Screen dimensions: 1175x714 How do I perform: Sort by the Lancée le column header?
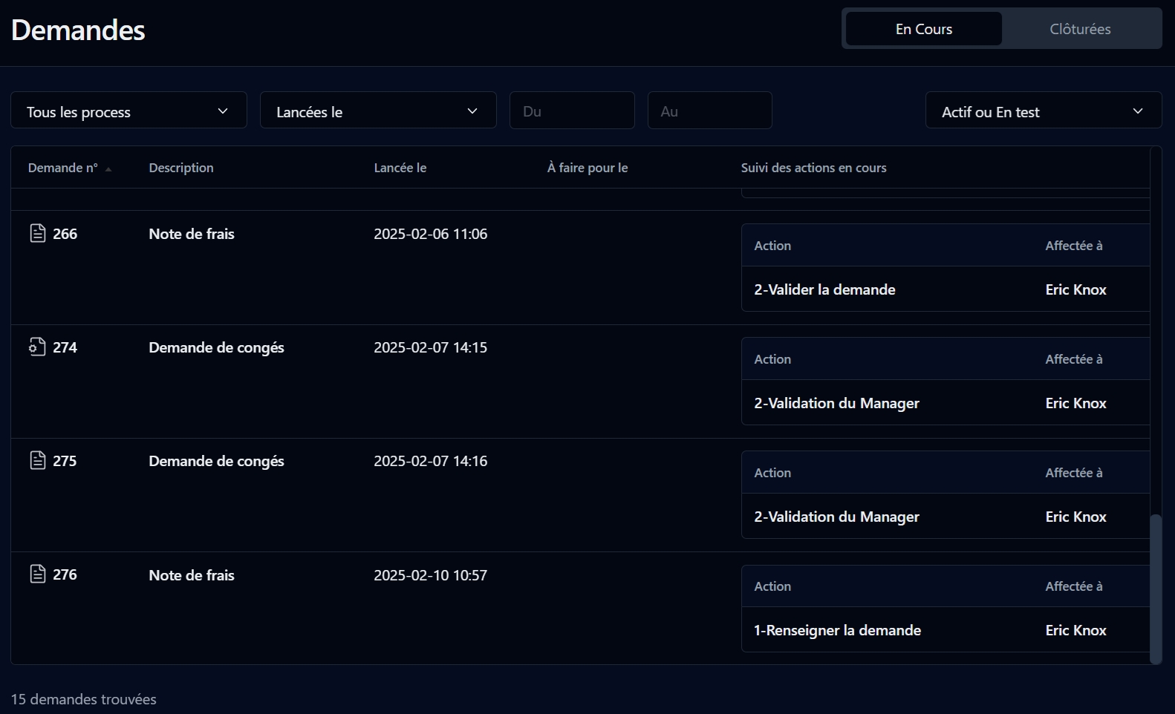click(x=400, y=168)
